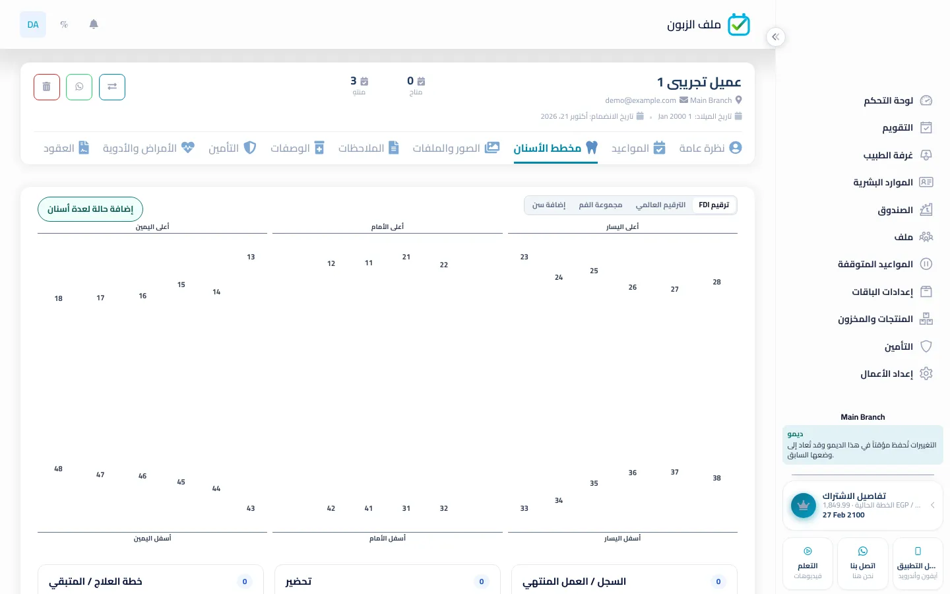Select tooth 43 on the chart
950x594 pixels.
[251, 508]
